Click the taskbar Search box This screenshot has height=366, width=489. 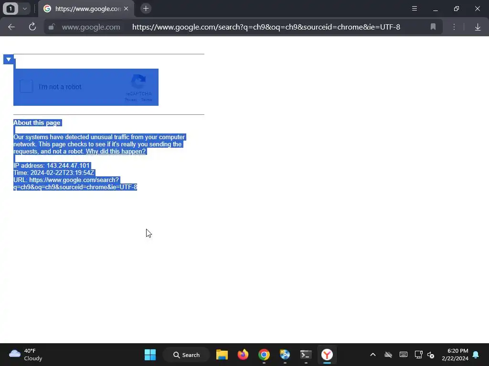tap(187, 355)
